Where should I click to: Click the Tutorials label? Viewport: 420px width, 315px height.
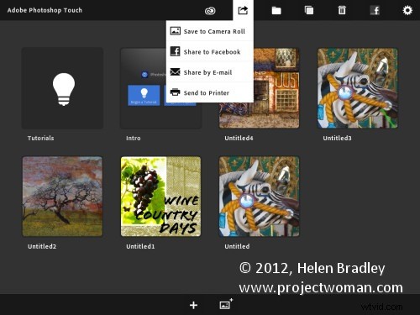click(40, 138)
